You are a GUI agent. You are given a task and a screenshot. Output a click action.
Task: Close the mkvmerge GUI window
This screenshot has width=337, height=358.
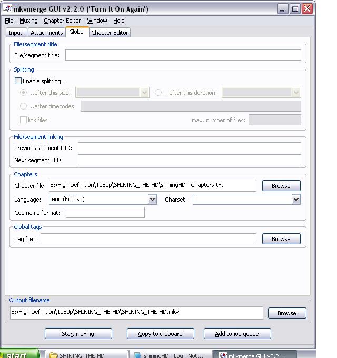pyautogui.click(x=308, y=9)
